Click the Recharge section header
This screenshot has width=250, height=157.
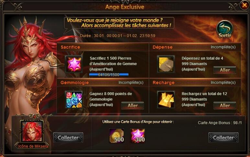click(164, 83)
